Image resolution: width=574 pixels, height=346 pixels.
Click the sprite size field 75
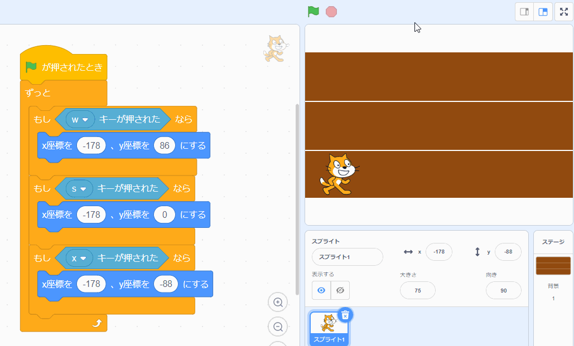point(418,290)
